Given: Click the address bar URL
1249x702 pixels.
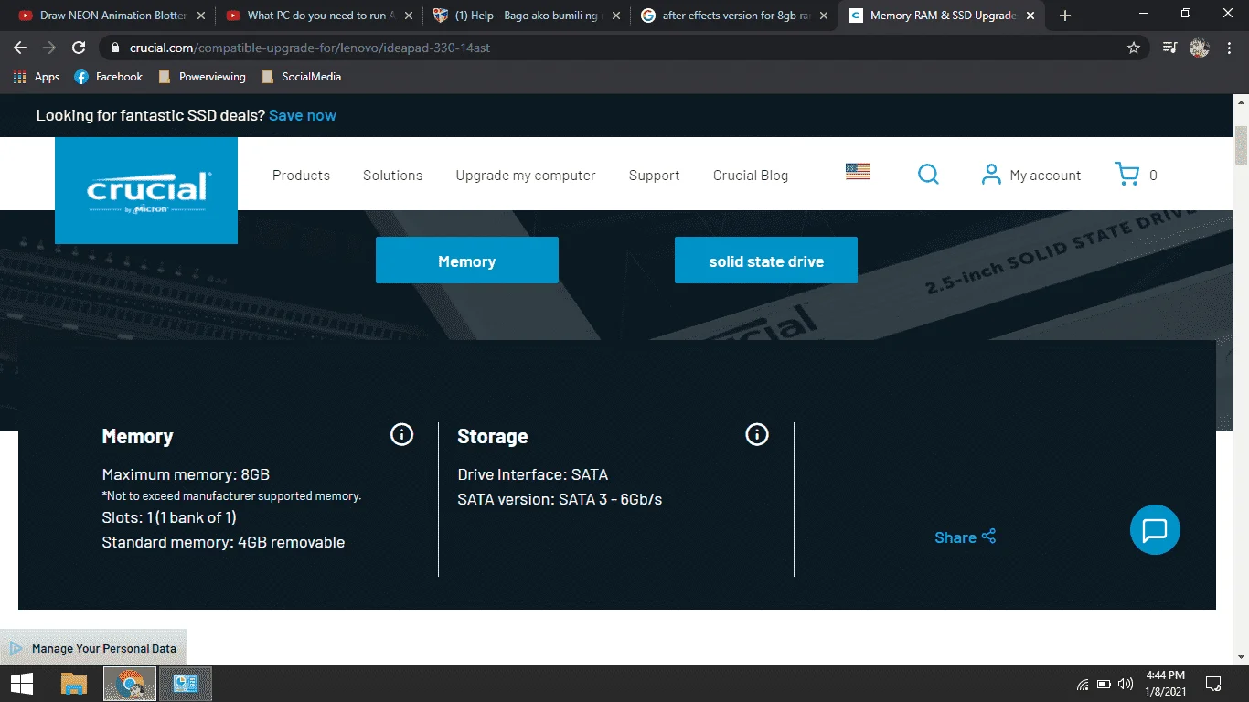Looking at the screenshot, I should (x=309, y=48).
